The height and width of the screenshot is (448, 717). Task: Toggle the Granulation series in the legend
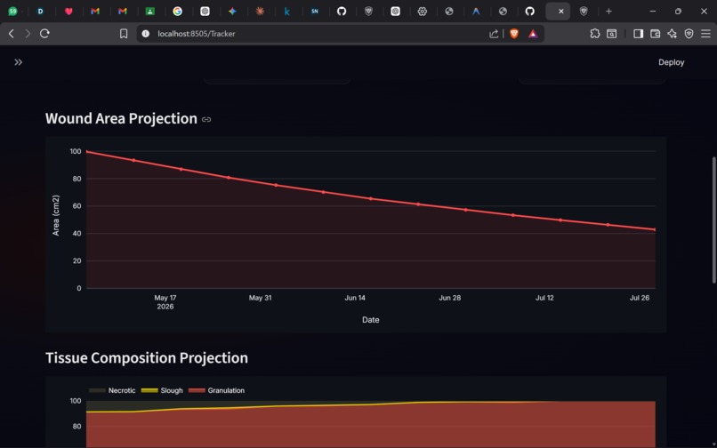coord(217,390)
